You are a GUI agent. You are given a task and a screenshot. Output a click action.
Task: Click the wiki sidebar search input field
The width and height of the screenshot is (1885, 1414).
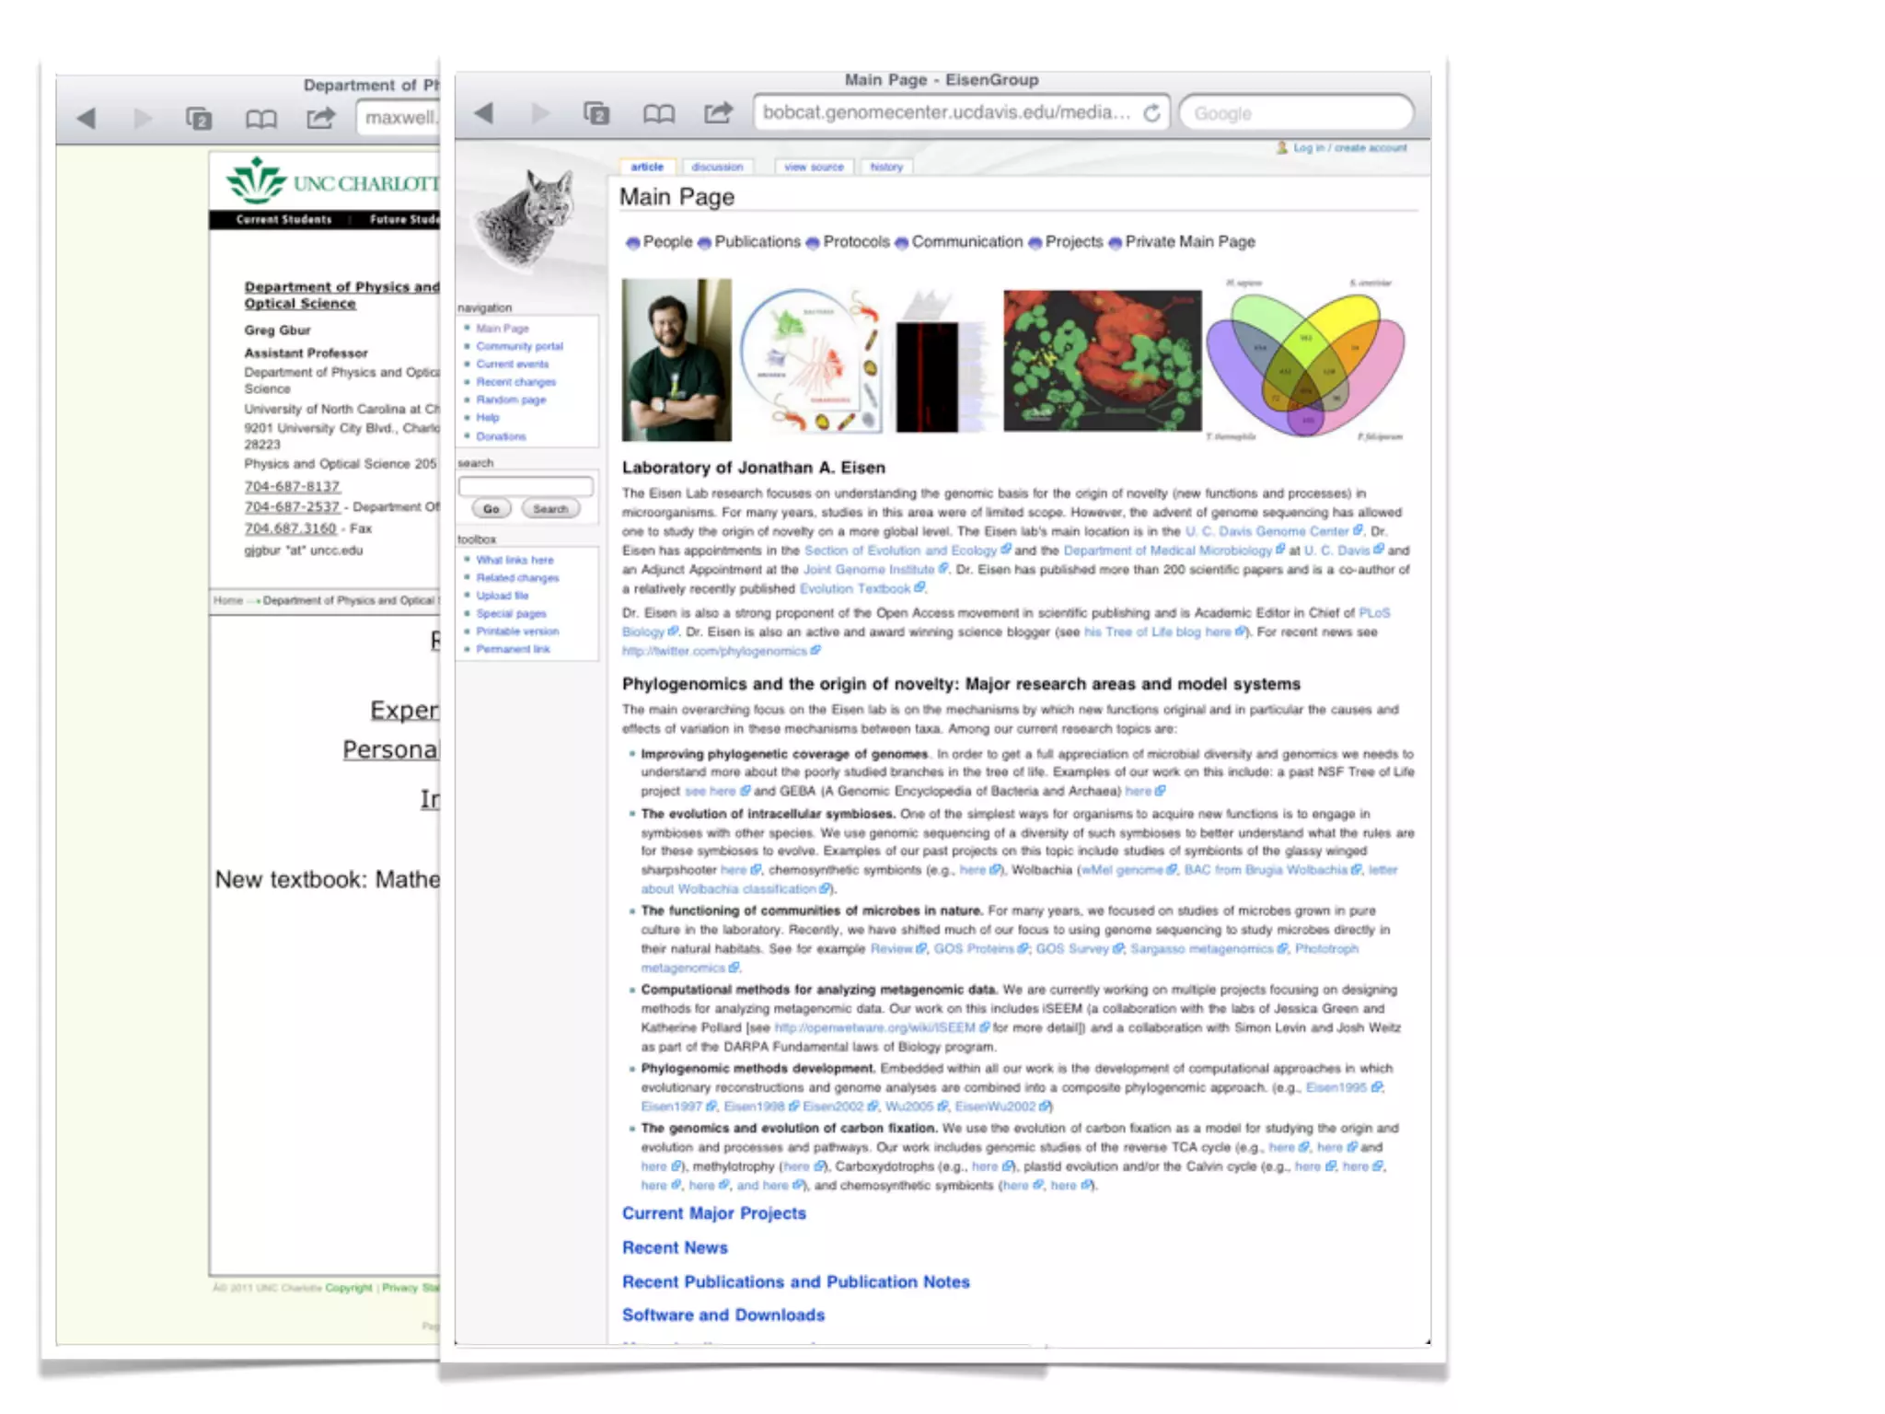[526, 486]
